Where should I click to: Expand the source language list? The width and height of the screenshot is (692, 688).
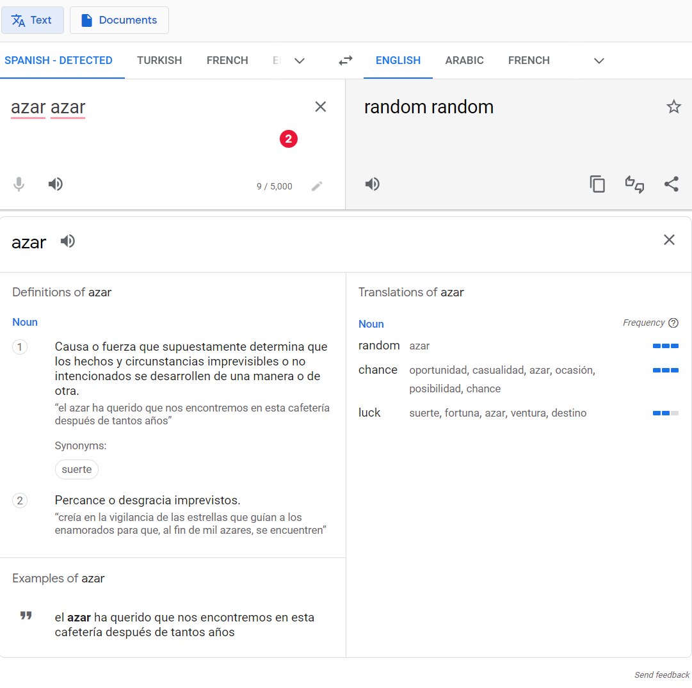[x=299, y=61]
